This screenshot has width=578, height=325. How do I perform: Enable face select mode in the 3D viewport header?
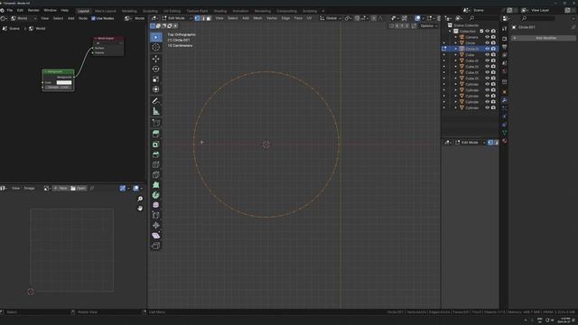pos(209,18)
